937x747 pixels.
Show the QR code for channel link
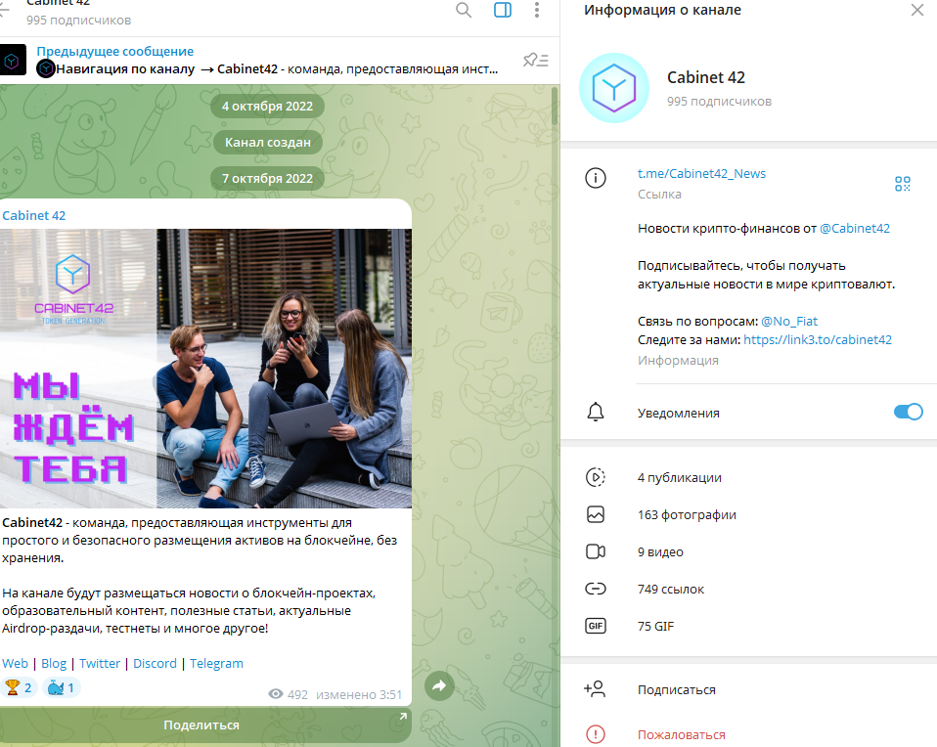coord(903,184)
